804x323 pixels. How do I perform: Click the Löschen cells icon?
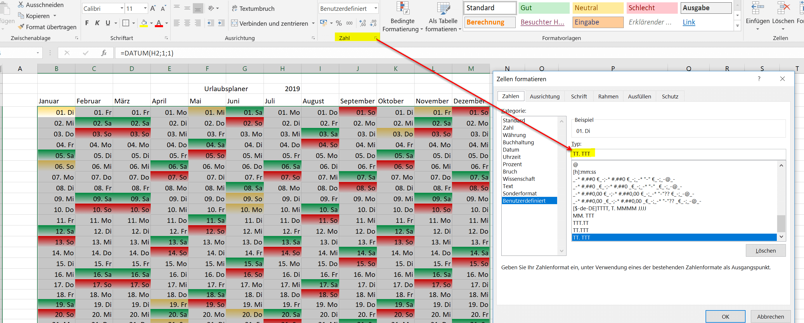(x=783, y=8)
